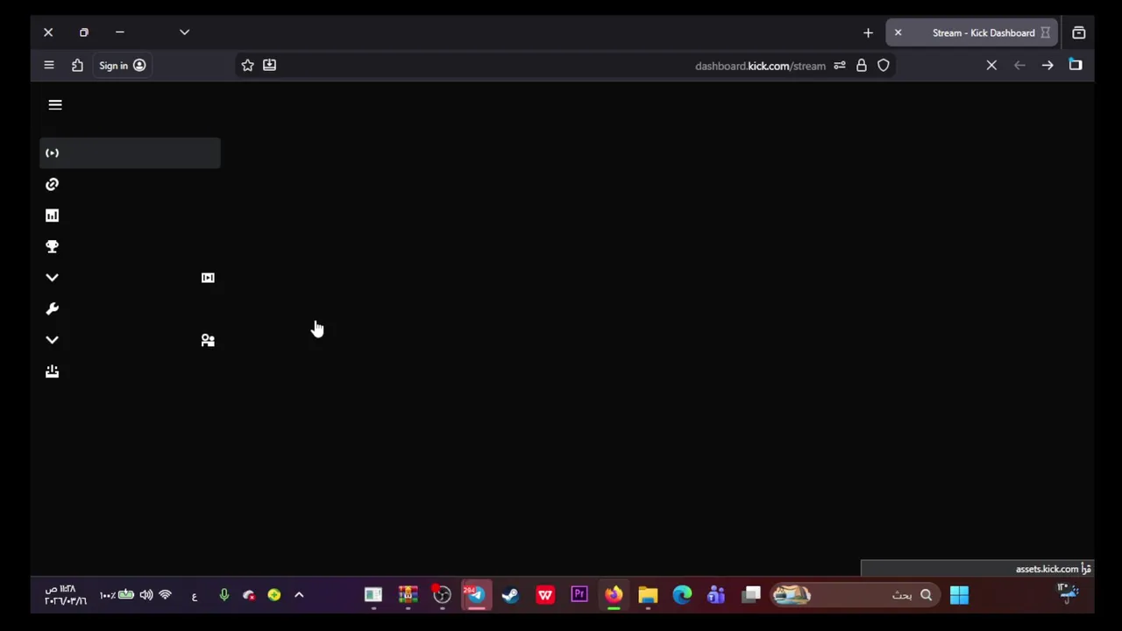Click the people community icon in sidebar
The width and height of the screenshot is (1122, 631).
(x=208, y=340)
